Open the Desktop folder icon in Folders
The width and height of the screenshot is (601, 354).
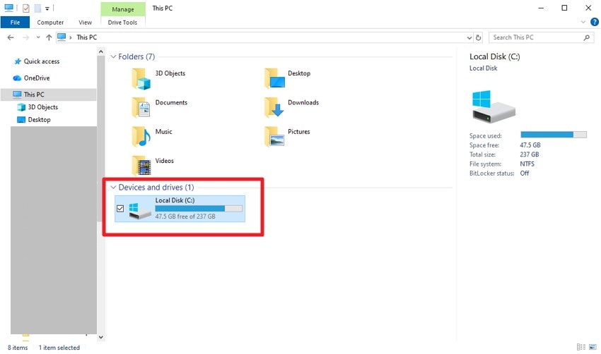coord(274,78)
